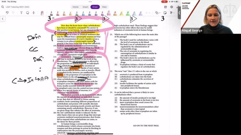Viewport: 241px width, 135px height.
Task: Open the settings gear icon
Action: (x=172, y=7)
